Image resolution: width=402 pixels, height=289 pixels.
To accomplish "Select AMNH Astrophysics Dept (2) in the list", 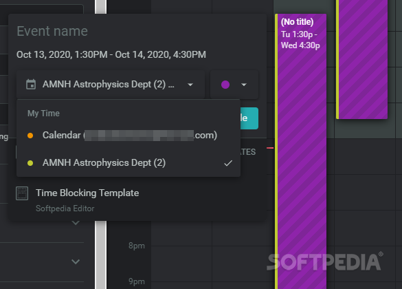I will click(129, 163).
